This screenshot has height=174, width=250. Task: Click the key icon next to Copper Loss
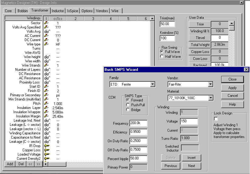47,150
